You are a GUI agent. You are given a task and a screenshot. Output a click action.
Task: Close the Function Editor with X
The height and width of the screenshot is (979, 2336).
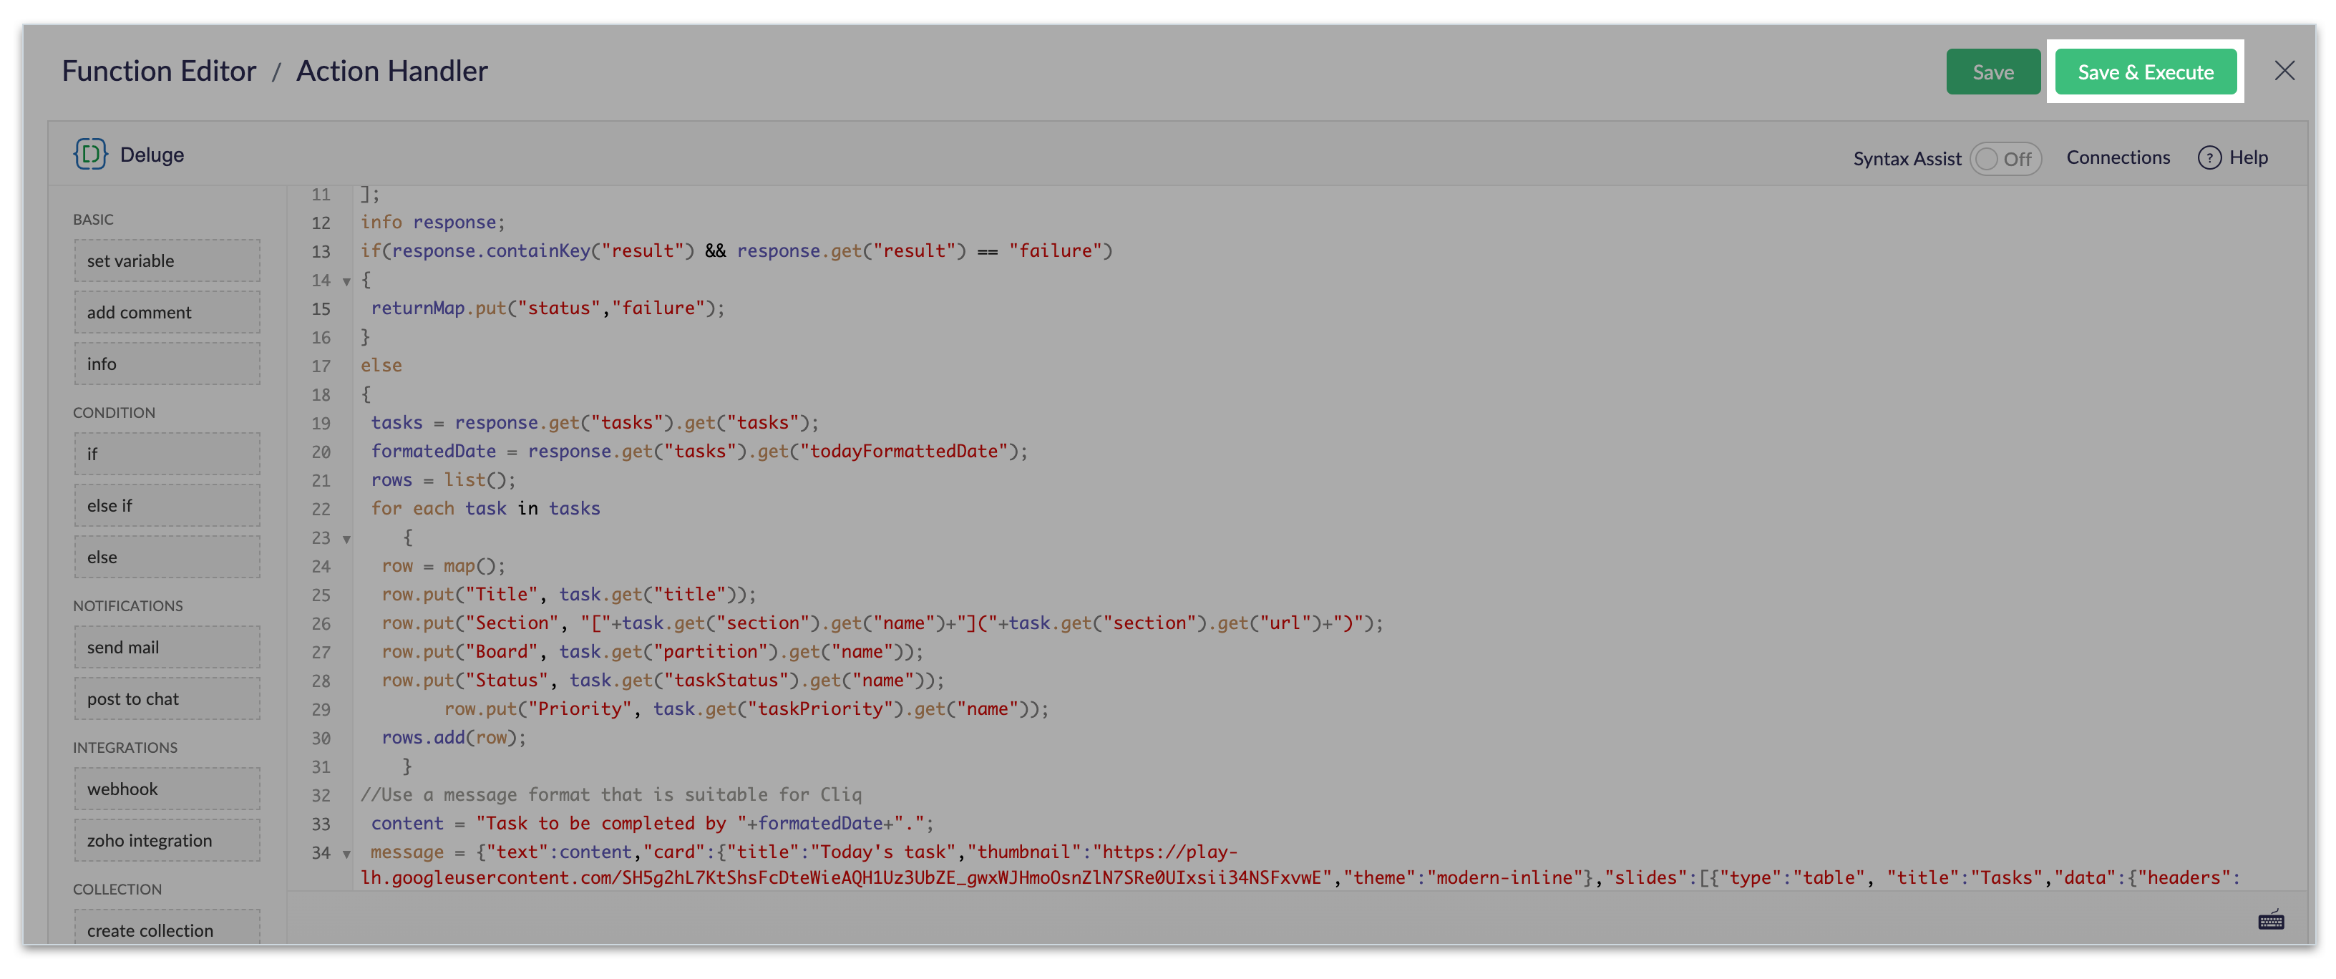tap(2284, 71)
